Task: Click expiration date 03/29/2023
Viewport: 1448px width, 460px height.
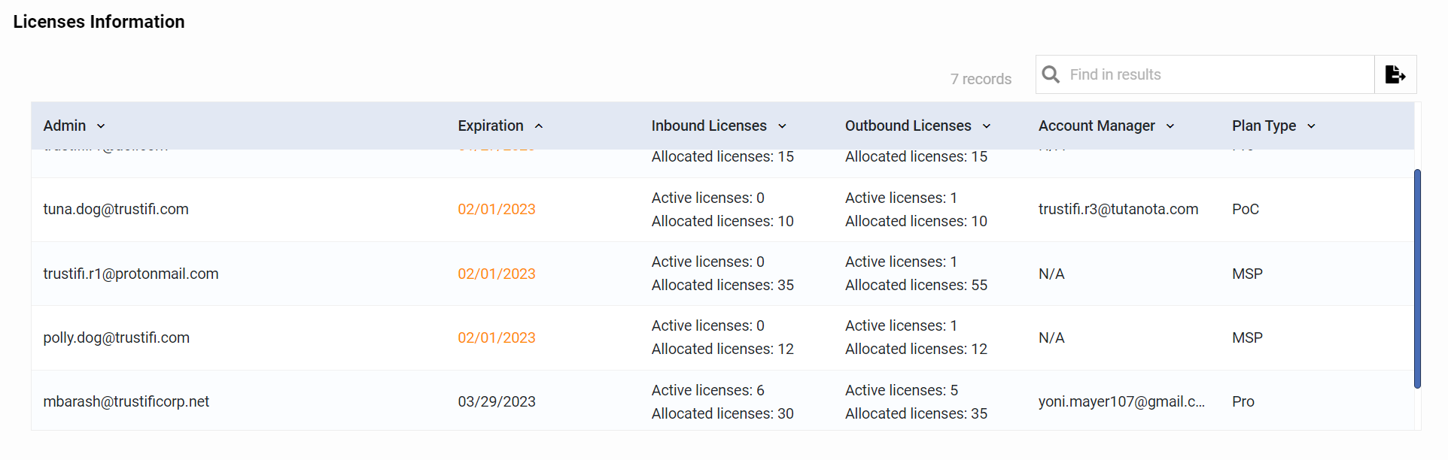Action: [x=497, y=401]
